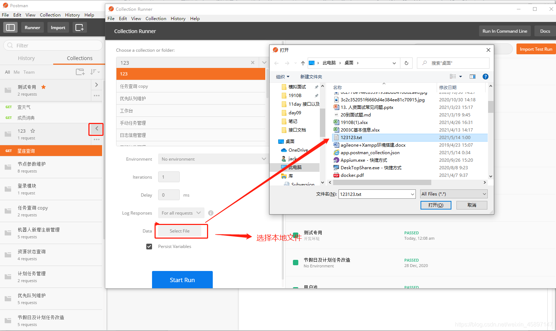556x331 pixels.
Task: Click Import in the Postman toolbar
Action: click(58, 27)
